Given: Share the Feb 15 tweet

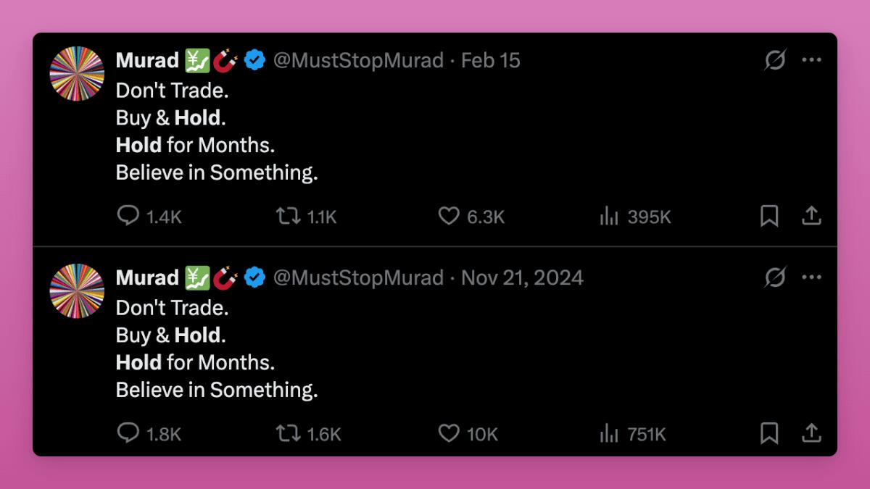Looking at the screenshot, I should point(811,216).
